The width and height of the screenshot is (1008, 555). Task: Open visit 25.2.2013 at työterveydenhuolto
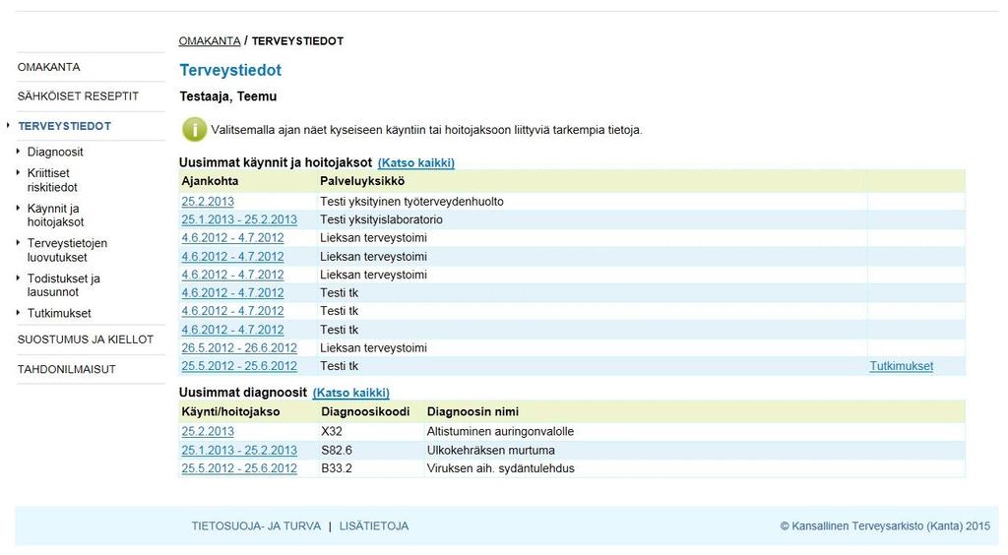(x=208, y=201)
